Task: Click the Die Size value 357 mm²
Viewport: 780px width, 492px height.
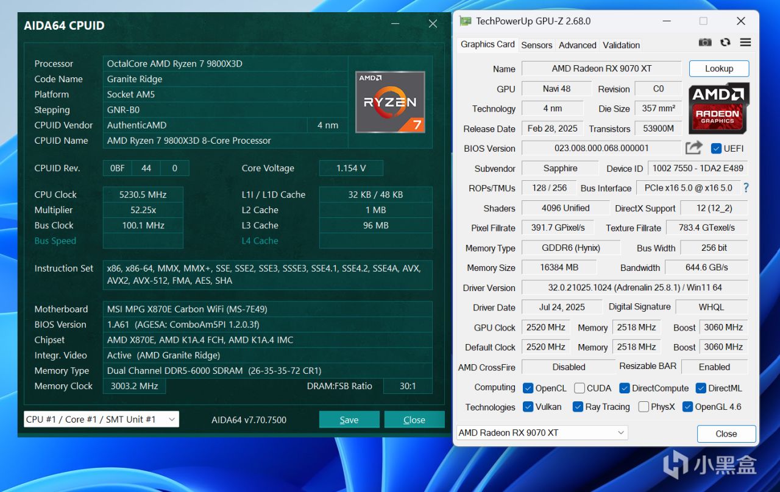Action: coord(658,108)
